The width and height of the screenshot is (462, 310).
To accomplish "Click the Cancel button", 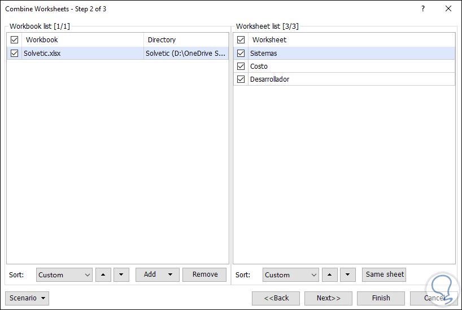I will click(434, 298).
